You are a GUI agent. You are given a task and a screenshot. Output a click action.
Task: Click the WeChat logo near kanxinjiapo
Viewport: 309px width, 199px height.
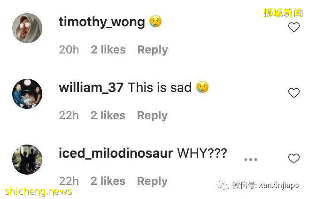tap(223, 185)
